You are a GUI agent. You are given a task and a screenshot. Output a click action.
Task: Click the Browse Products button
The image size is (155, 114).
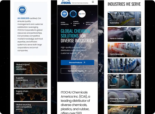[78, 63]
